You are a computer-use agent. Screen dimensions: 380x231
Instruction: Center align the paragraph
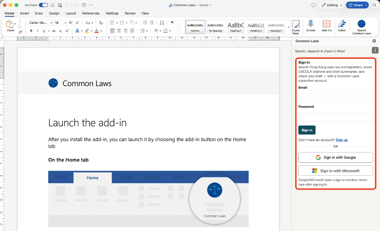click(119, 30)
